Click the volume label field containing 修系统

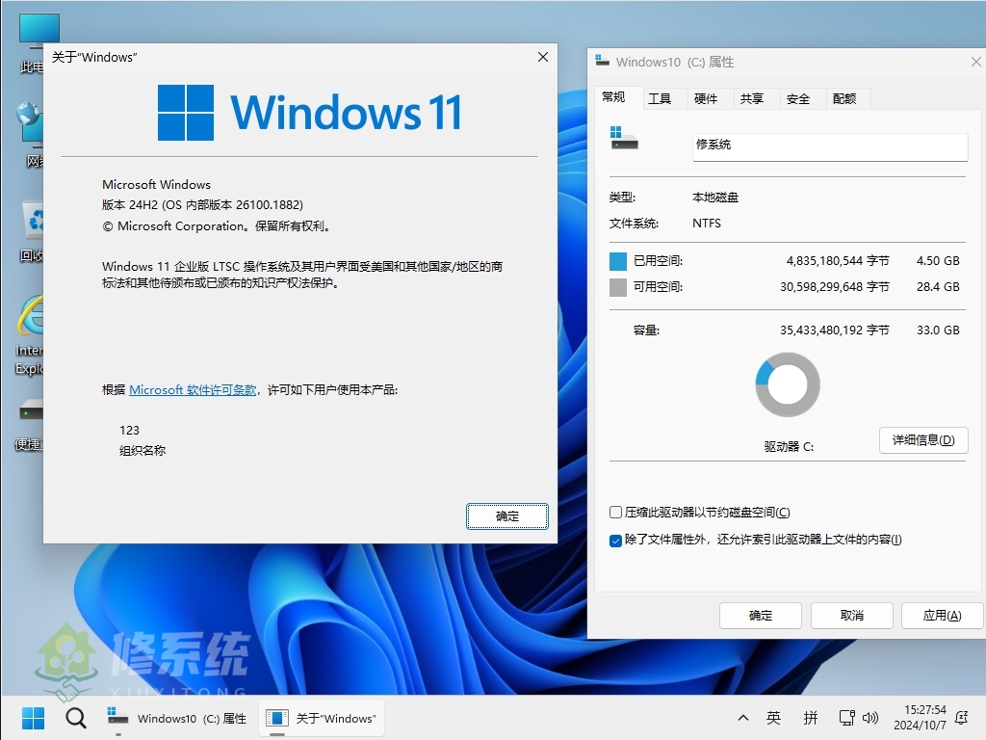coord(830,146)
